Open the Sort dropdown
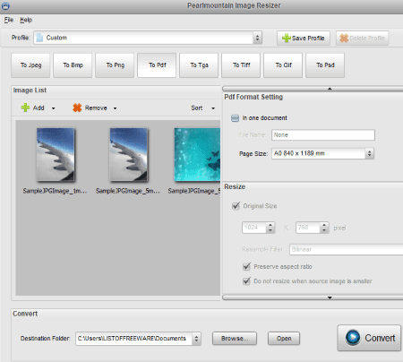403x362 pixels. click(x=202, y=108)
